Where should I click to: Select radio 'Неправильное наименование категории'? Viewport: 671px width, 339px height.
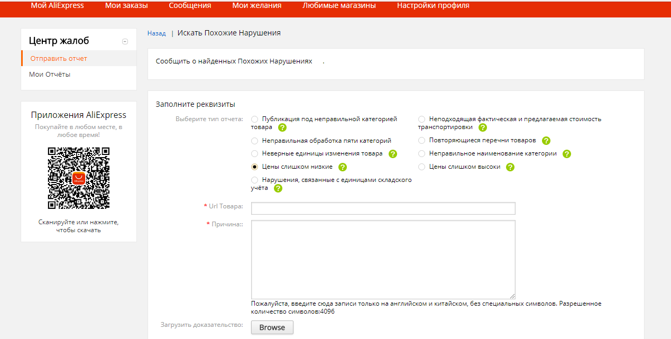click(x=422, y=154)
